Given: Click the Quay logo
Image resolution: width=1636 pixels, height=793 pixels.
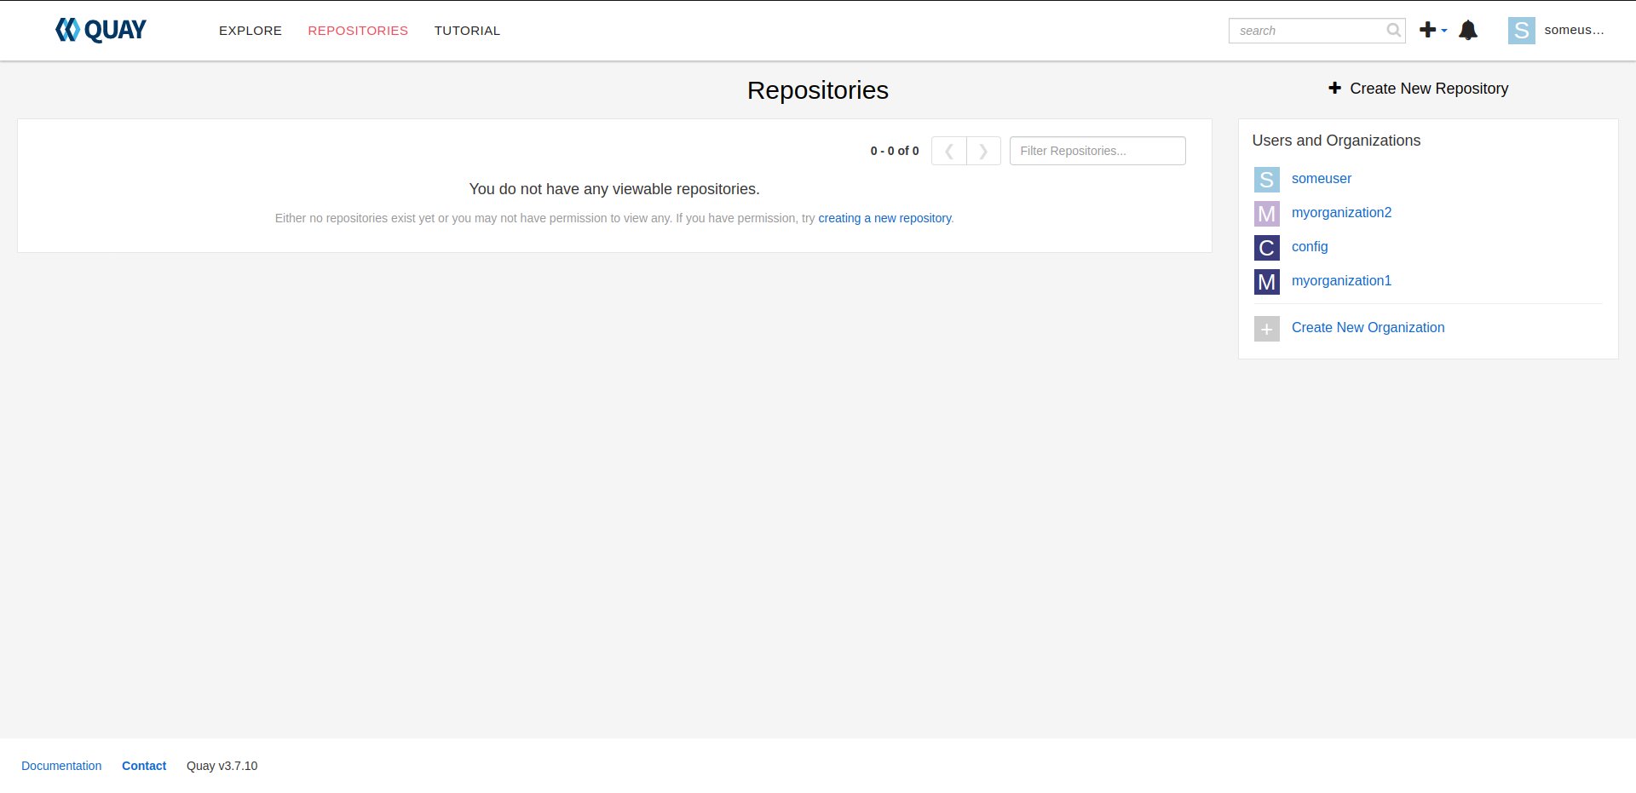Looking at the screenshot, I should [x=101, y=29].
